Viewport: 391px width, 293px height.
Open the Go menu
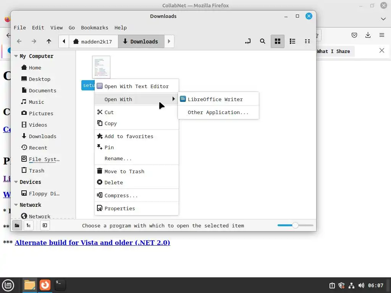coord(71,27)
